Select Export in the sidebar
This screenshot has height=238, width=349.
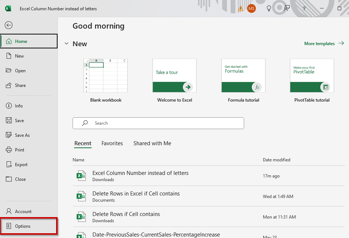coord(21,165)
